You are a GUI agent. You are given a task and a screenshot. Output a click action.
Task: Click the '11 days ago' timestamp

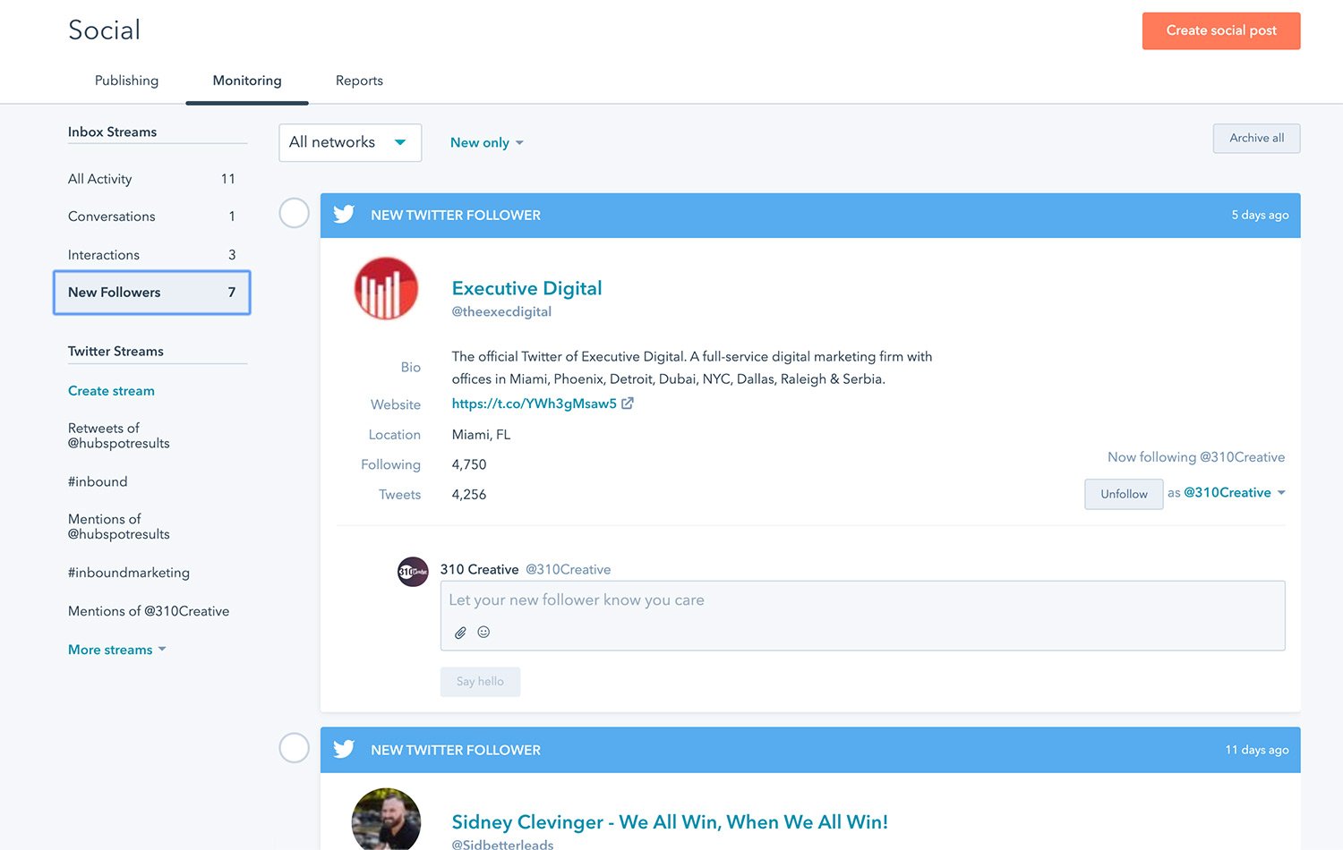1257,750
